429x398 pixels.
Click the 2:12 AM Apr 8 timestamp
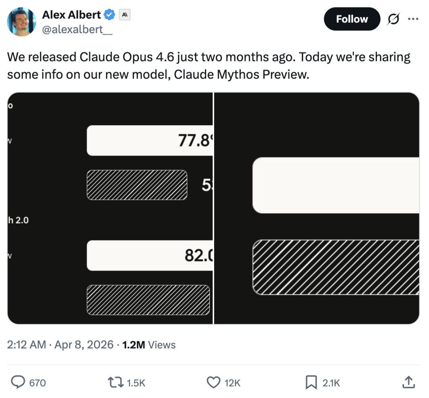(x=60, y=344)
